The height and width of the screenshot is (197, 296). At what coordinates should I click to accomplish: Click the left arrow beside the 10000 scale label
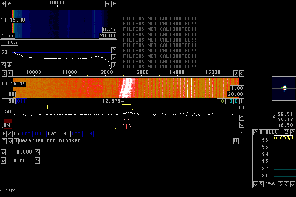pyautogui.click(x=10, y=73)
